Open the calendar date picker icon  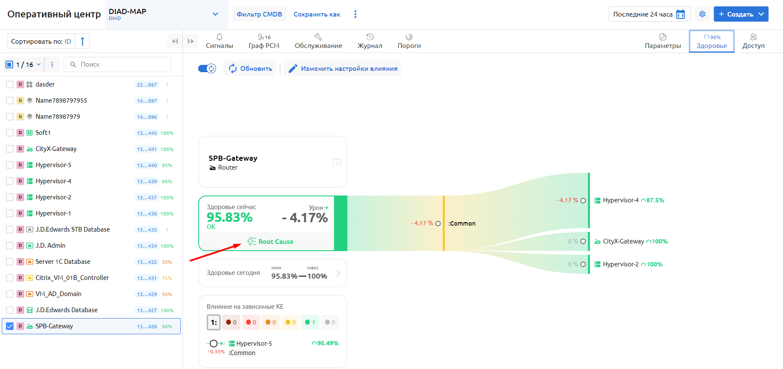[680, 14]
